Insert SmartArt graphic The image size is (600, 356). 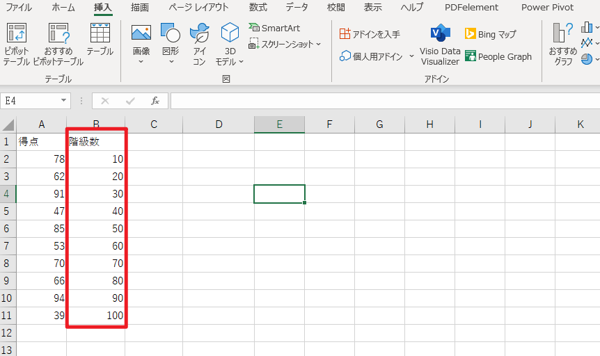274,28
